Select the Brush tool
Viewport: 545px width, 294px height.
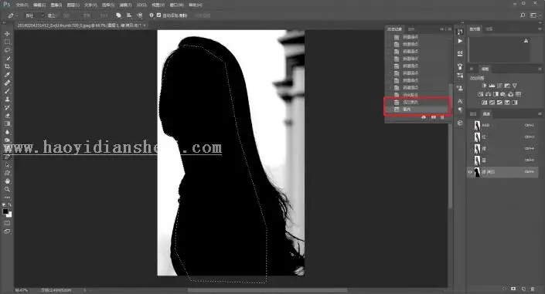tap(7, 91)
